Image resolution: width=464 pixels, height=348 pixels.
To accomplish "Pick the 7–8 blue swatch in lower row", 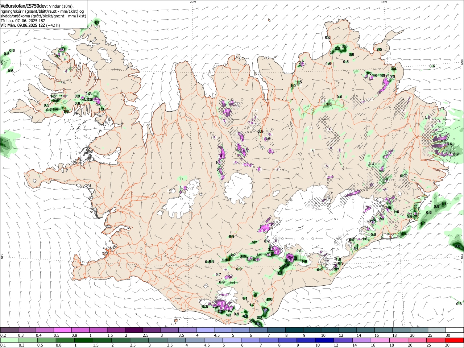I will point(269,340).
